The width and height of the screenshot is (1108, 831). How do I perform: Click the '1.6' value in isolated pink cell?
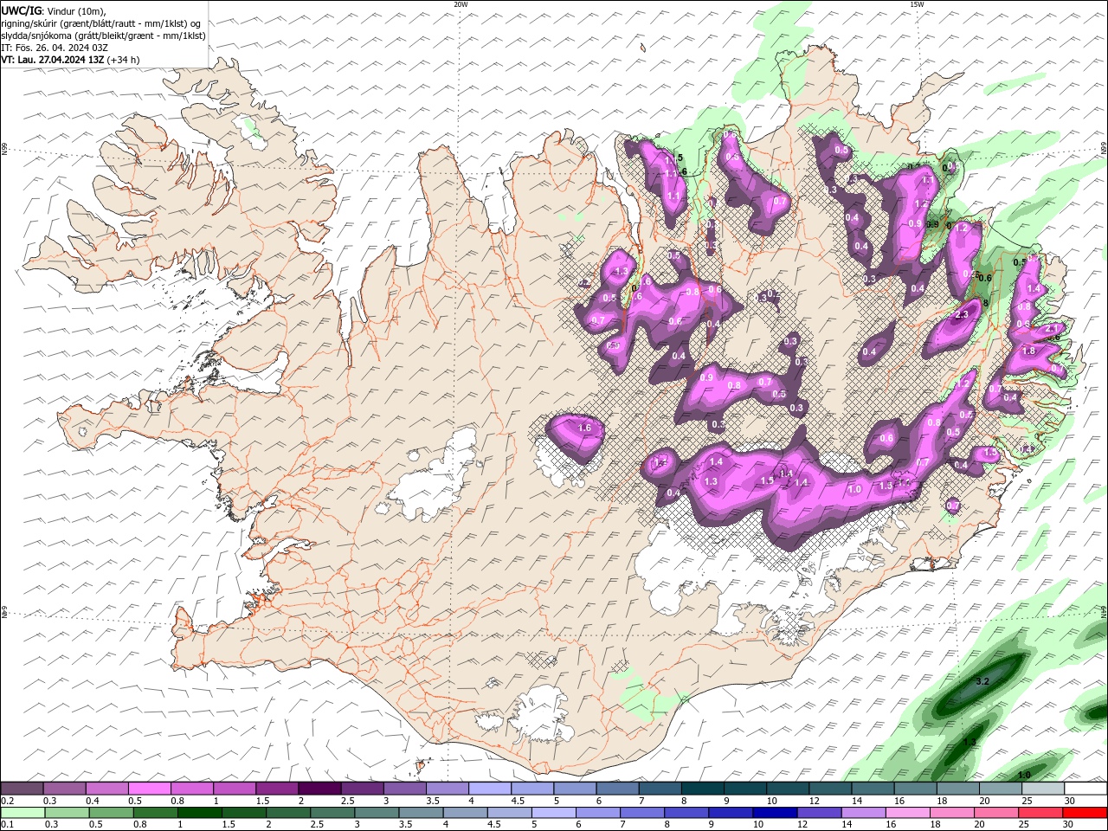tap(583, 428)
